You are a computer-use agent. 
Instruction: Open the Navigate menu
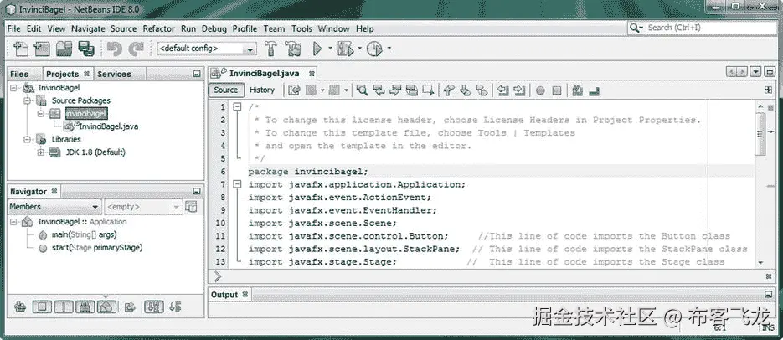pos(88,29)
